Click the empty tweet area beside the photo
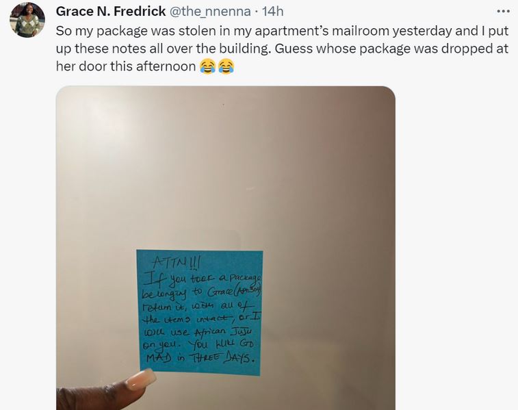The width and height of the screenshot is (518, 410). click(456, 248)
